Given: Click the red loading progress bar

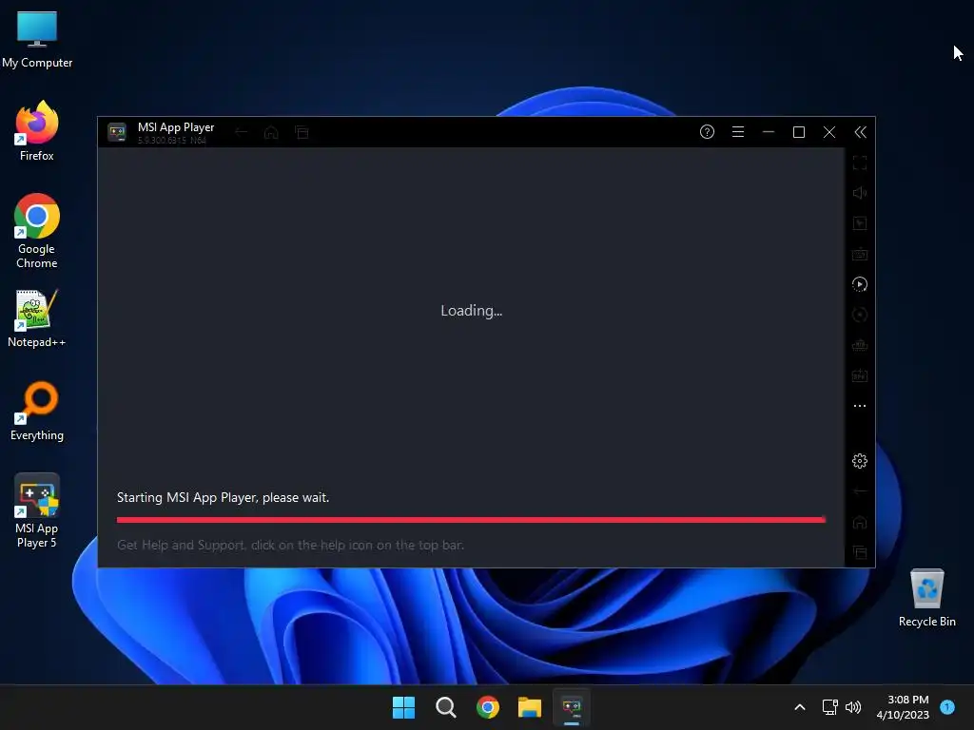Looking at the screenshot, I should 471,520.
